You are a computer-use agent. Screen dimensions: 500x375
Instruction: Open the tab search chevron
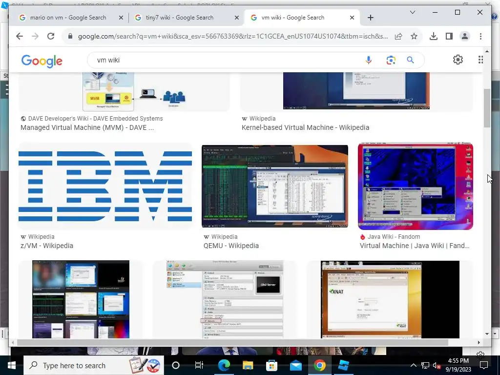(412, 12)
